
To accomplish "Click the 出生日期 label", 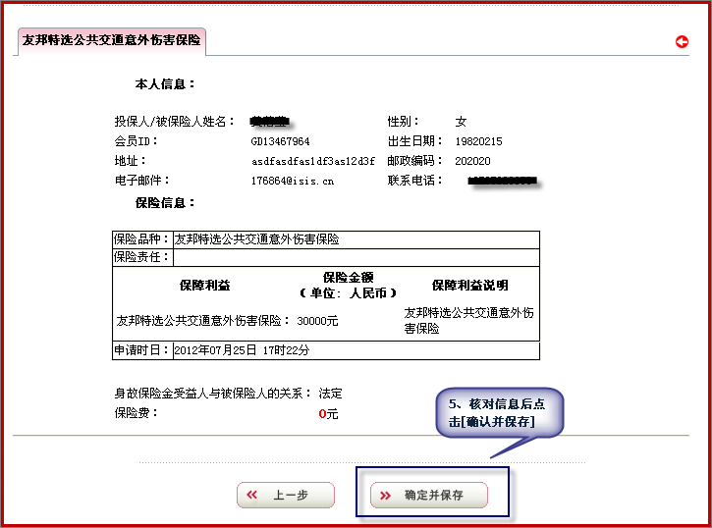I will [x=414, y=141].
